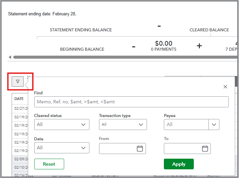Select the 02/09 transaction row

pos(20,159)
